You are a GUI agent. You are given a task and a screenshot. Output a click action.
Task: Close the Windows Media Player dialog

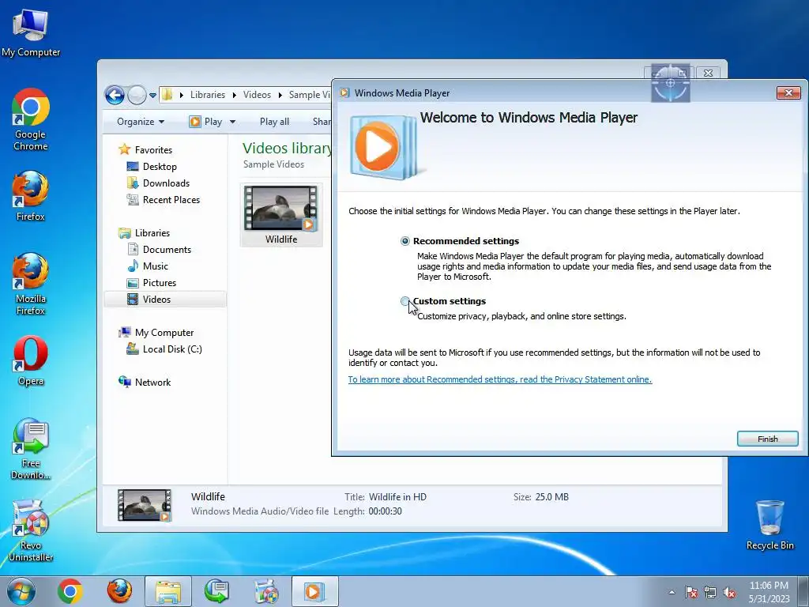pyautogui.click(x=788, y=93)
